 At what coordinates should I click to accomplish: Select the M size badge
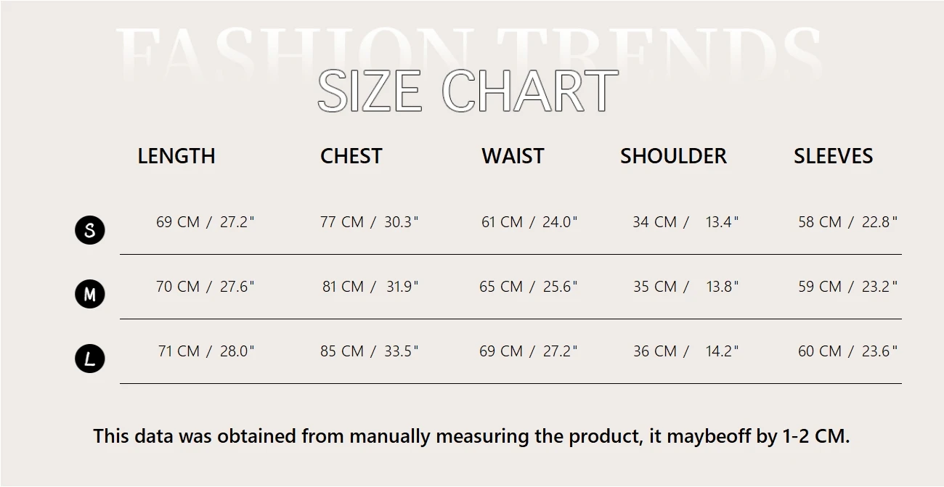[x=90, y=295]
